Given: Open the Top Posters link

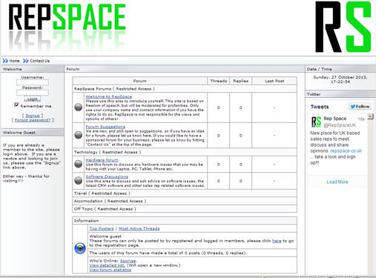Looking at the screenshot, I should click(x=102, y=228).
